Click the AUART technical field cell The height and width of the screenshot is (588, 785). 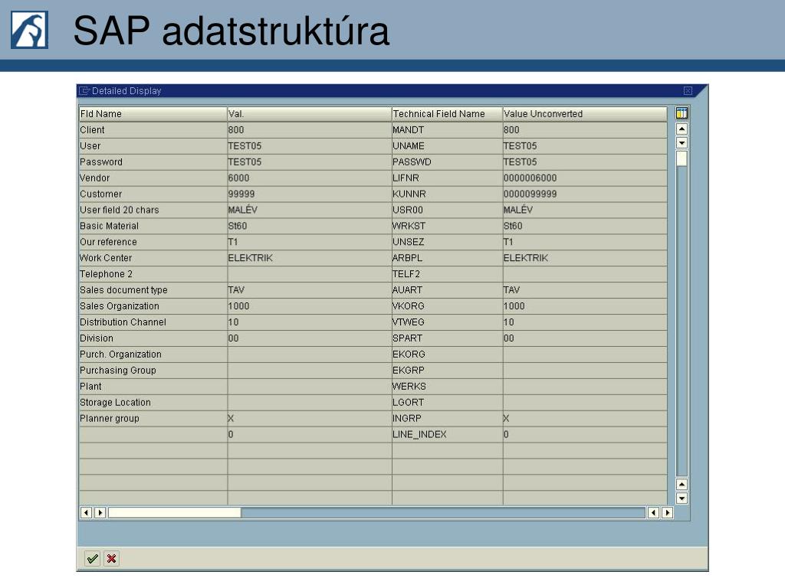tap(447, 290)
